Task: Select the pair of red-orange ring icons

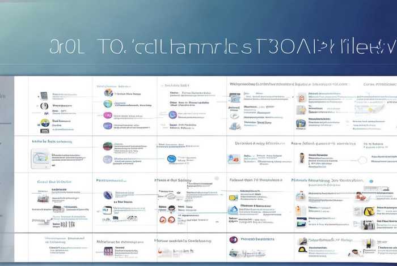Action: tap(167, 220)
